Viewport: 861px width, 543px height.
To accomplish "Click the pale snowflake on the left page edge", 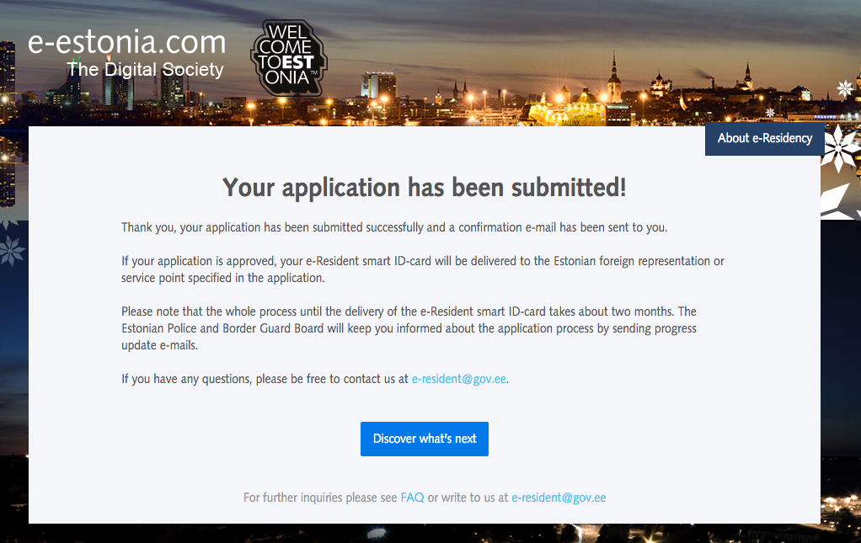I will pyautogui.click(x=11, y=251).
